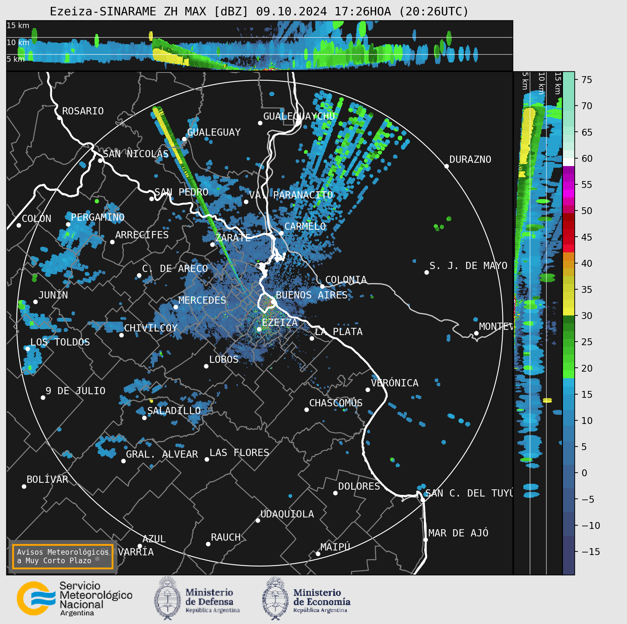The height and width of the screenshot is (624, 627).
Task: Click the '5 km' label in the top cross-section
Action: 16,59
